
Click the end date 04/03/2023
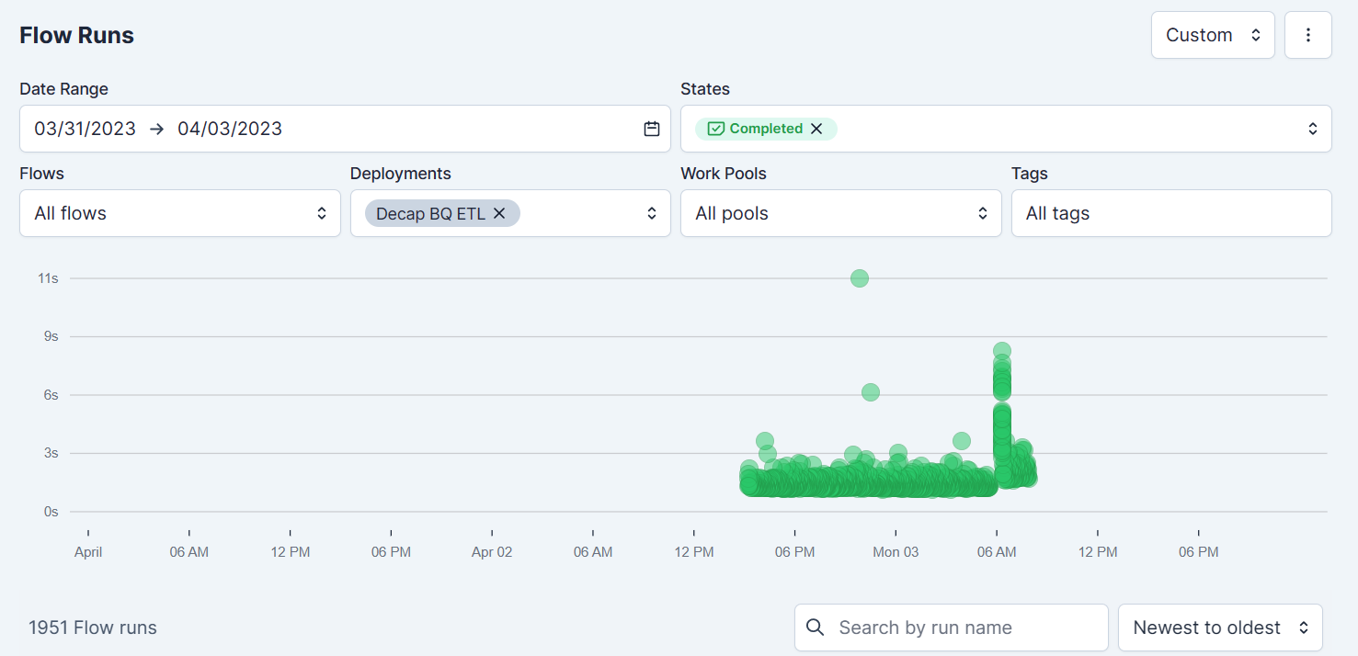tap(230, 129)
